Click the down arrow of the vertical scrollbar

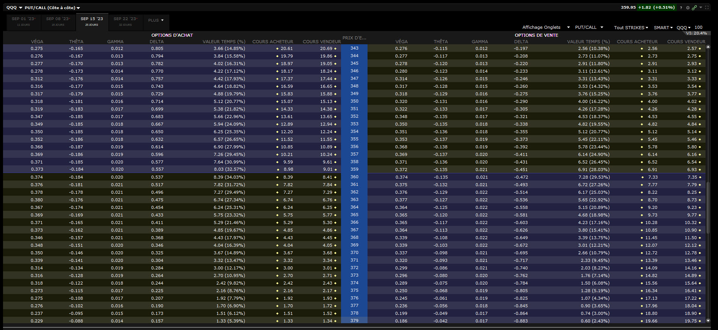click(x=708, y=321)
